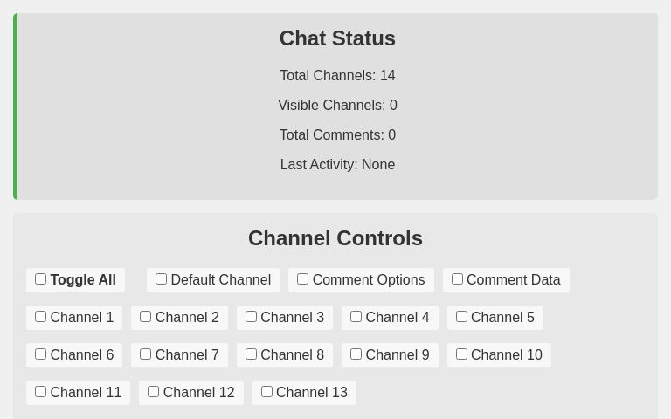Select the Channel 4 checkbox
This screenshot has height=419, width=671.
[356, 317]
